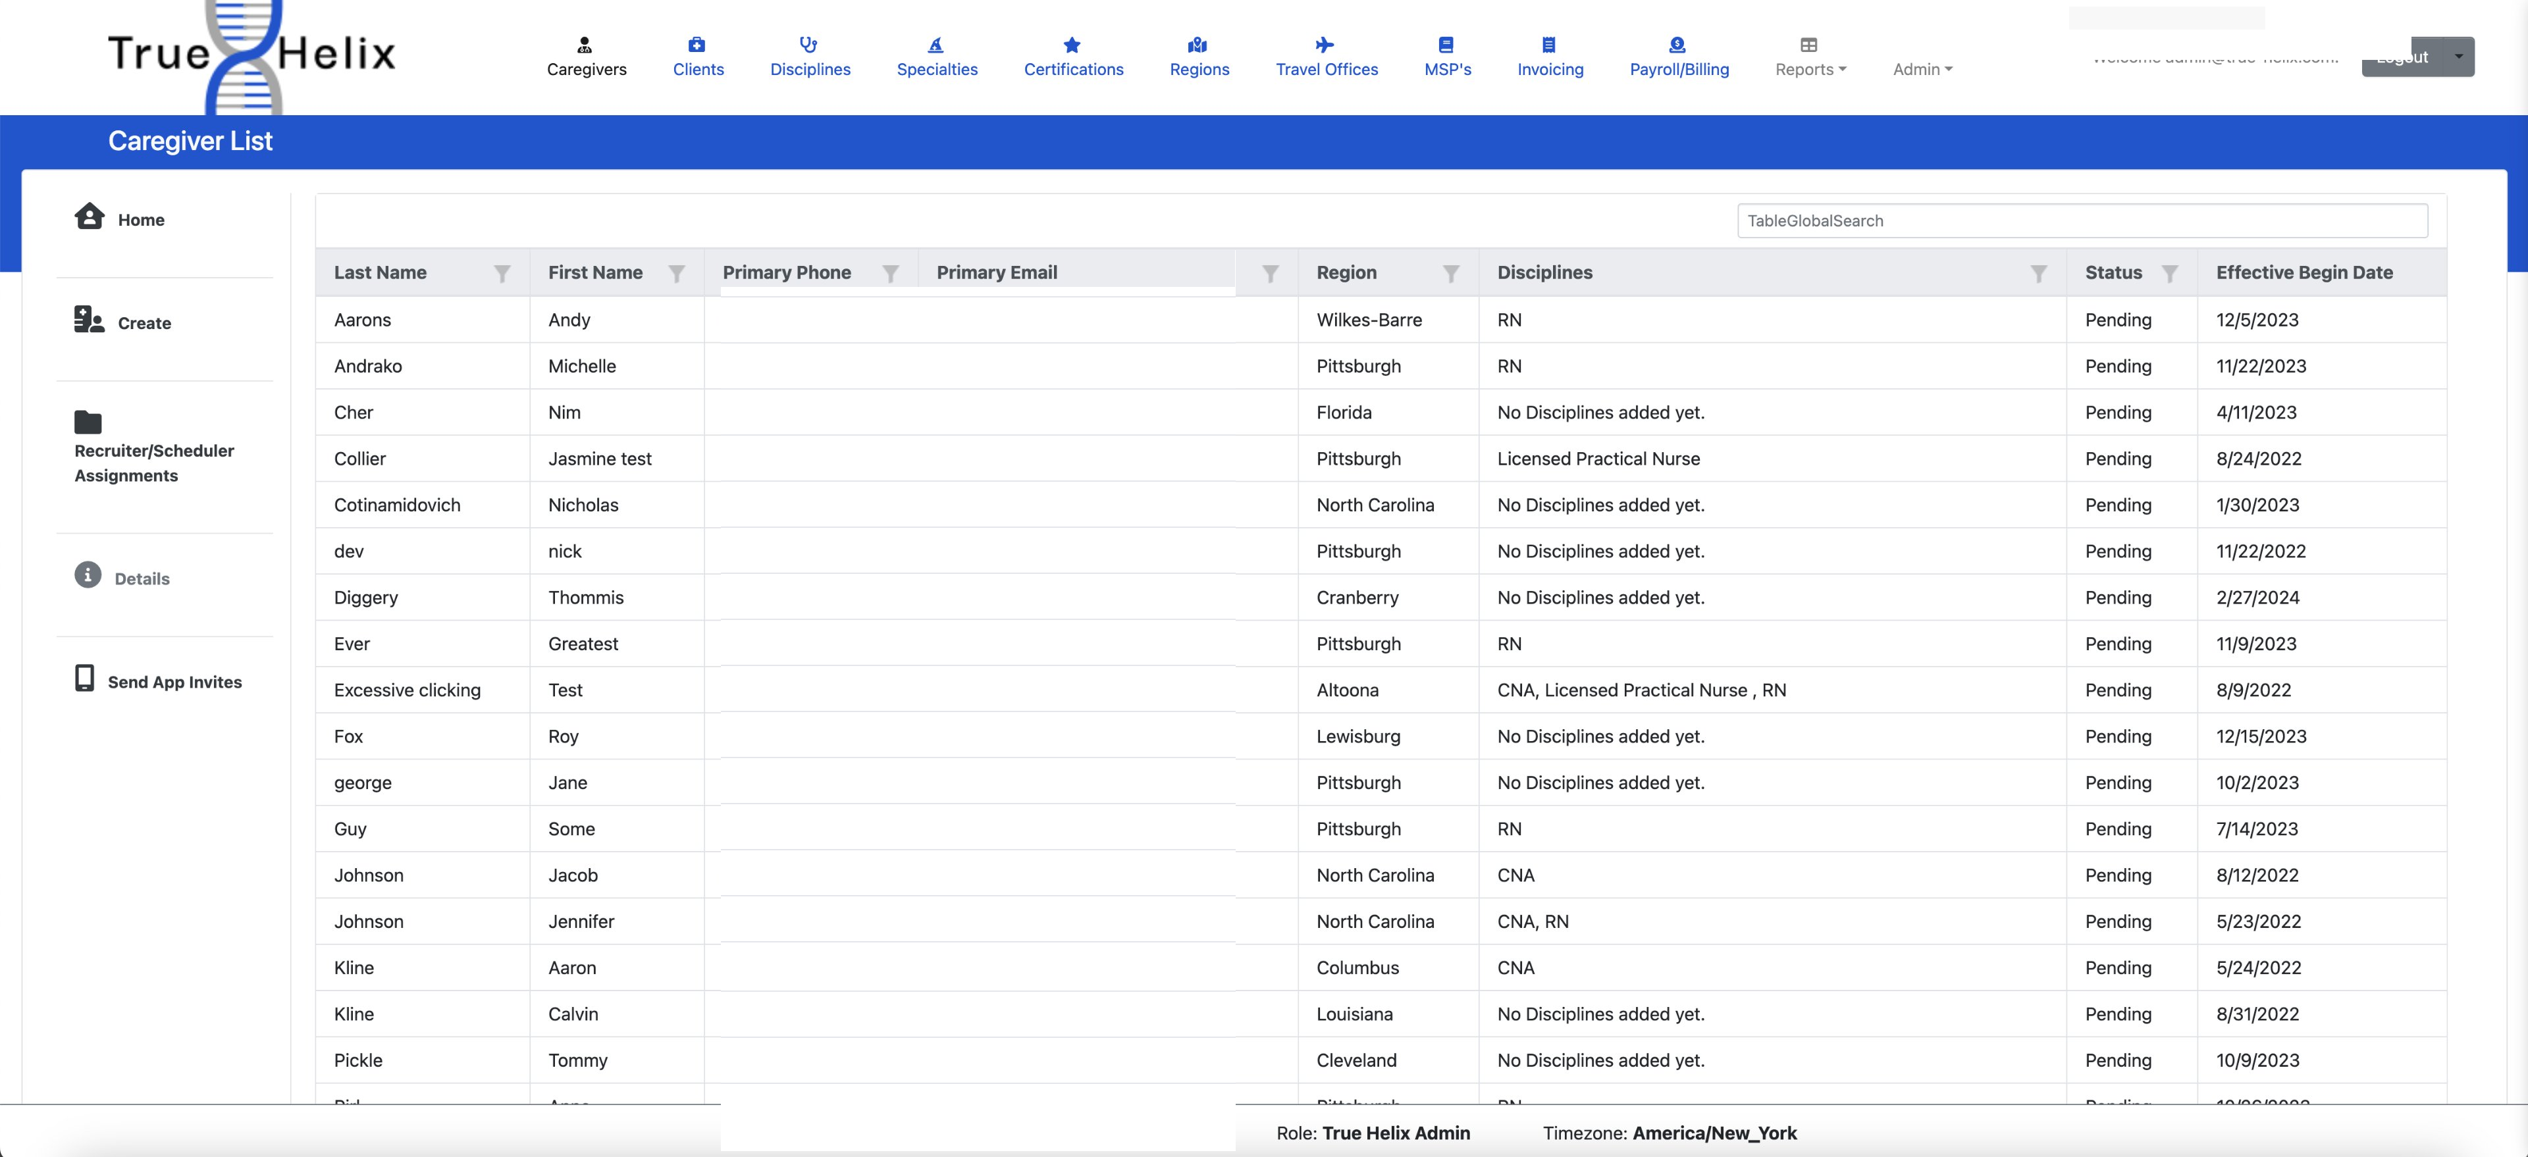Viewport: 2528px width, 1157px height.
Task: Click the Disciplines stethoscope icon
Action: 808,45
